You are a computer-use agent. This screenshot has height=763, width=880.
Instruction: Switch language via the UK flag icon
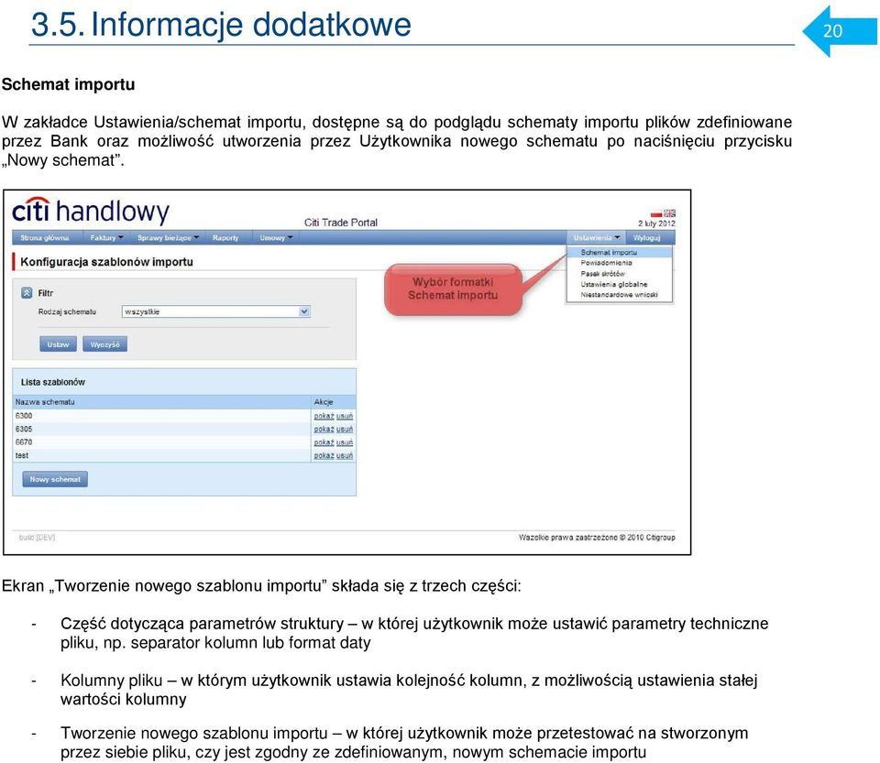pyautogui.click(x=669, y=213)
